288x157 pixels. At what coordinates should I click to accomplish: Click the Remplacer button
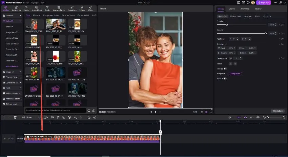tap(235, 74)
